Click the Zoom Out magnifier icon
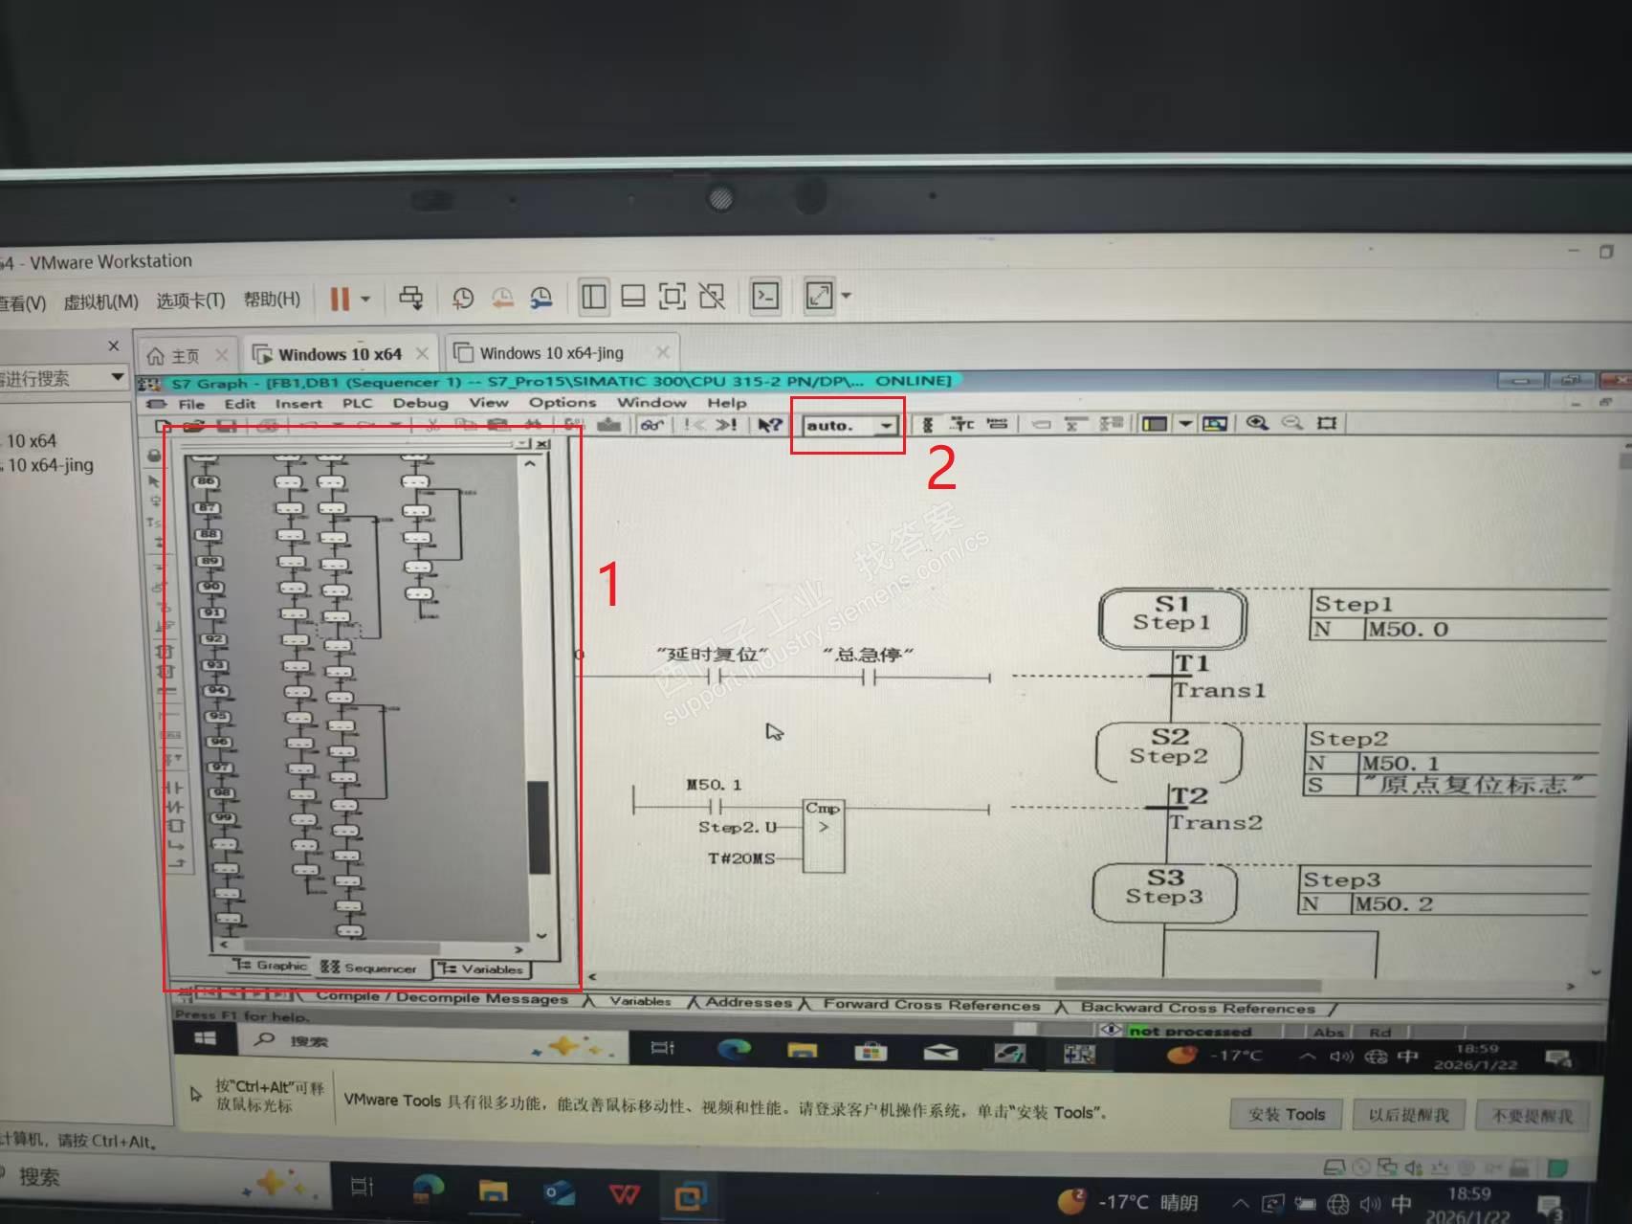This screenshot has width=1632, height=1224. point(1292,422)
